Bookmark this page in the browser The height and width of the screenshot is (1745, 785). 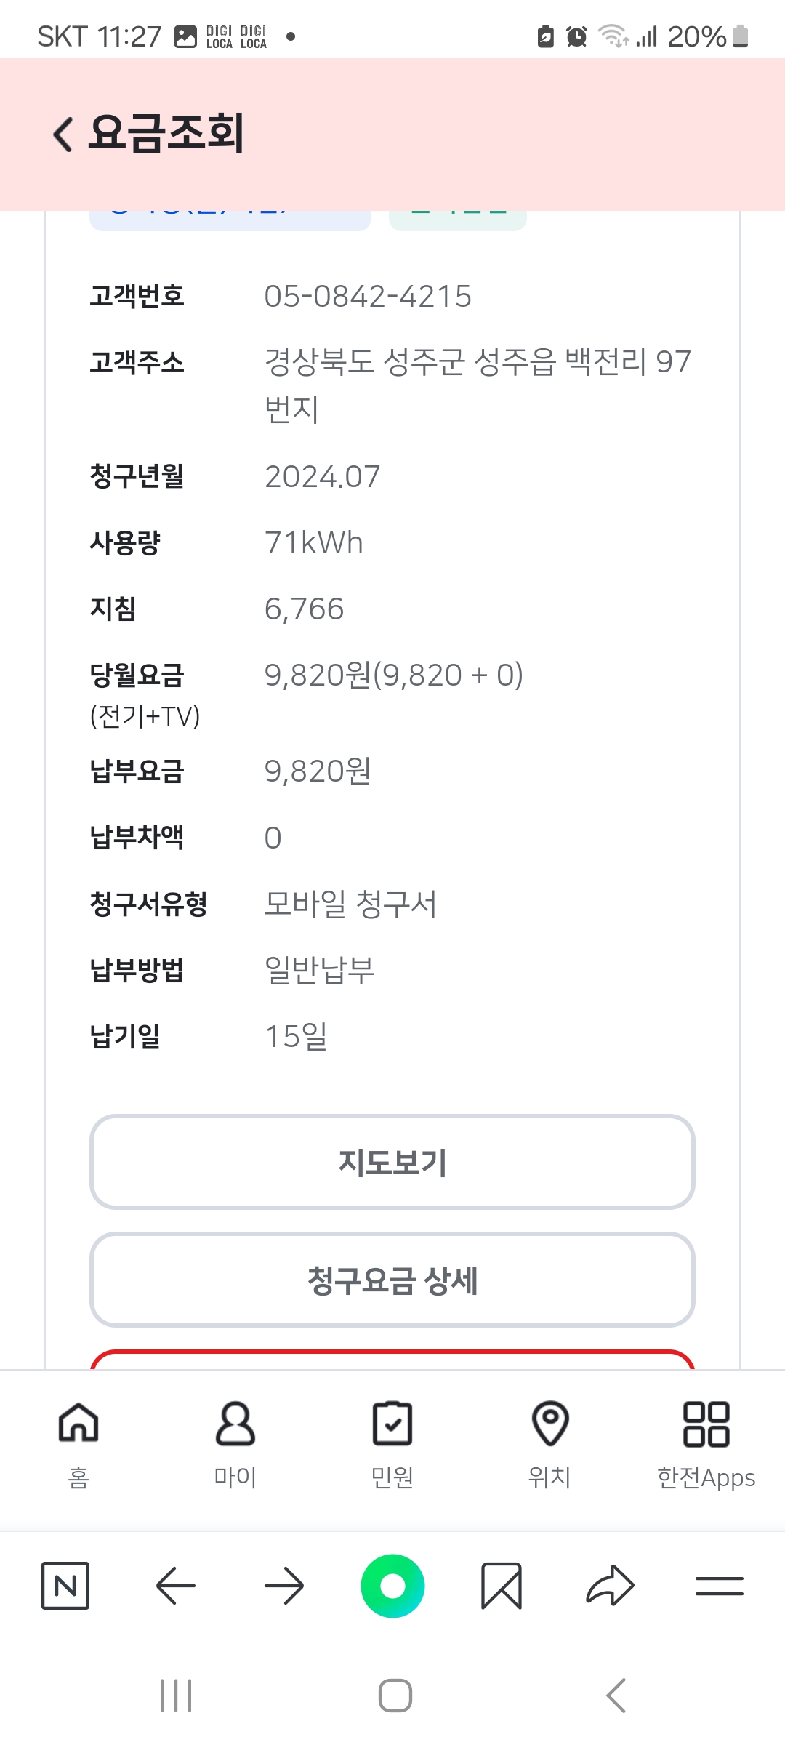(502, 1585)
